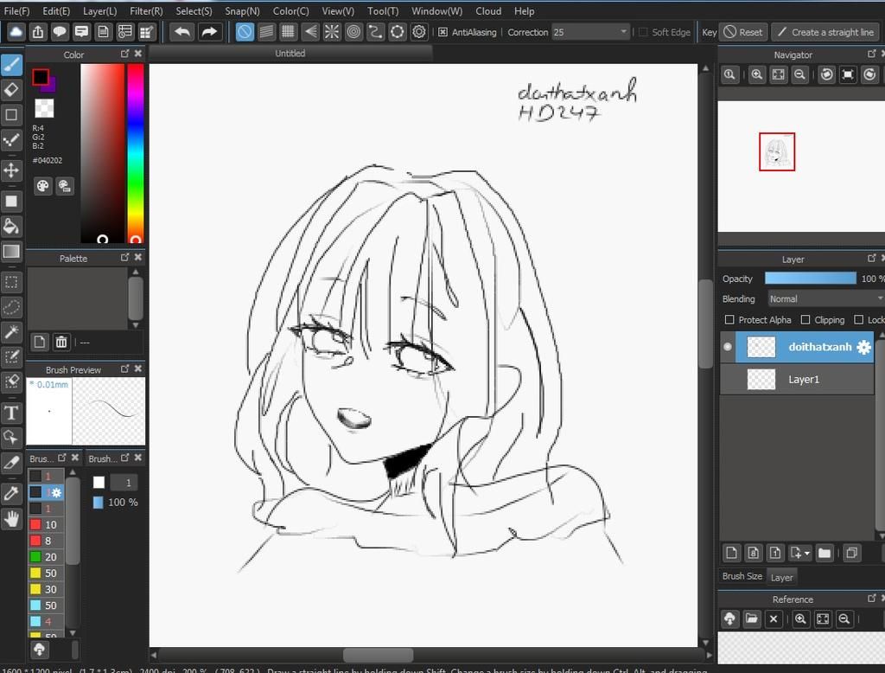Screen dimensions: 885x673
Task: Open the File menu
Action: 16,10
